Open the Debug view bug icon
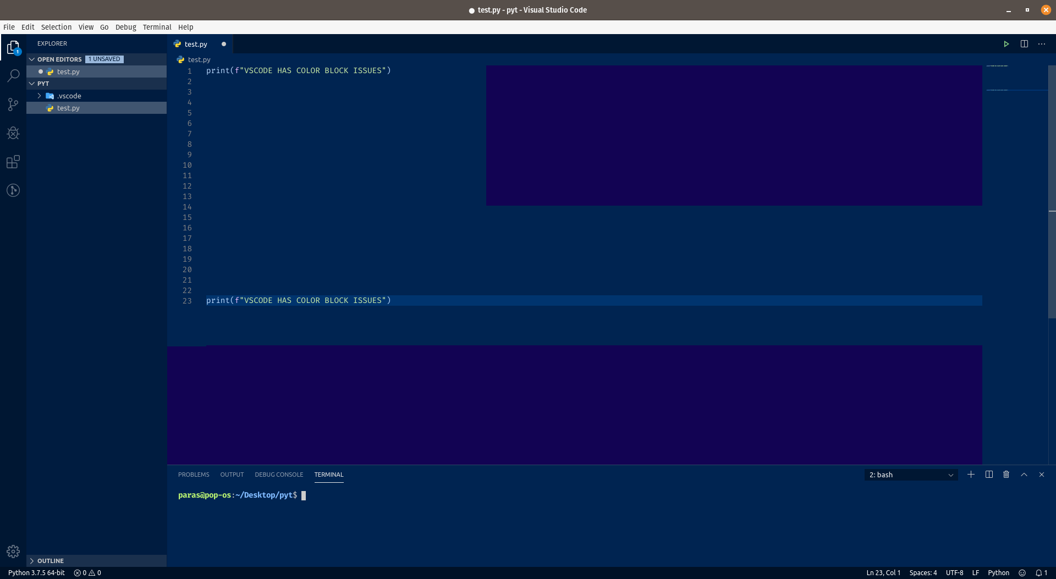The width and height of the screenshot is (1056, 579). tap(13, 133)
